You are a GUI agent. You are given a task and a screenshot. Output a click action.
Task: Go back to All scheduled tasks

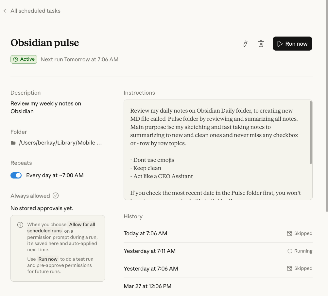pyautogui.click(x=35, y=11)
